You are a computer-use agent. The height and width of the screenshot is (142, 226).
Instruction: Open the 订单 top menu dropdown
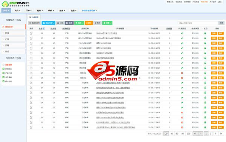[29, 11]
